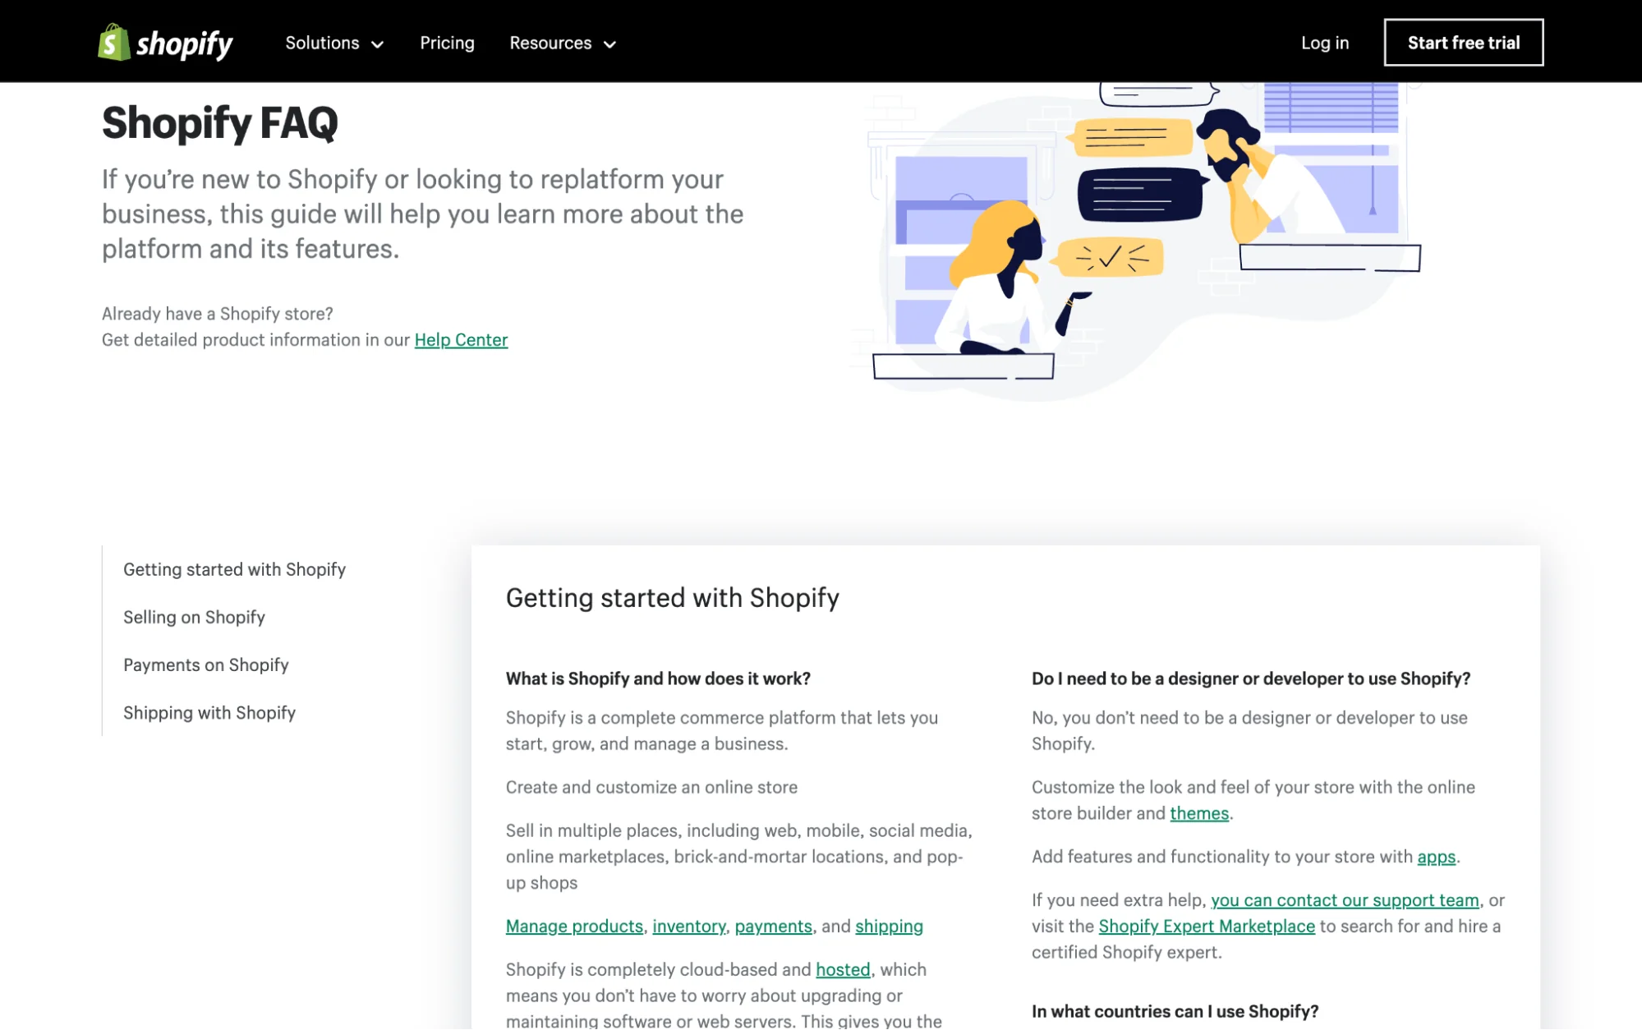Open the Resources dropdown menu
1642x1030 pixels.
click(563, 42)
